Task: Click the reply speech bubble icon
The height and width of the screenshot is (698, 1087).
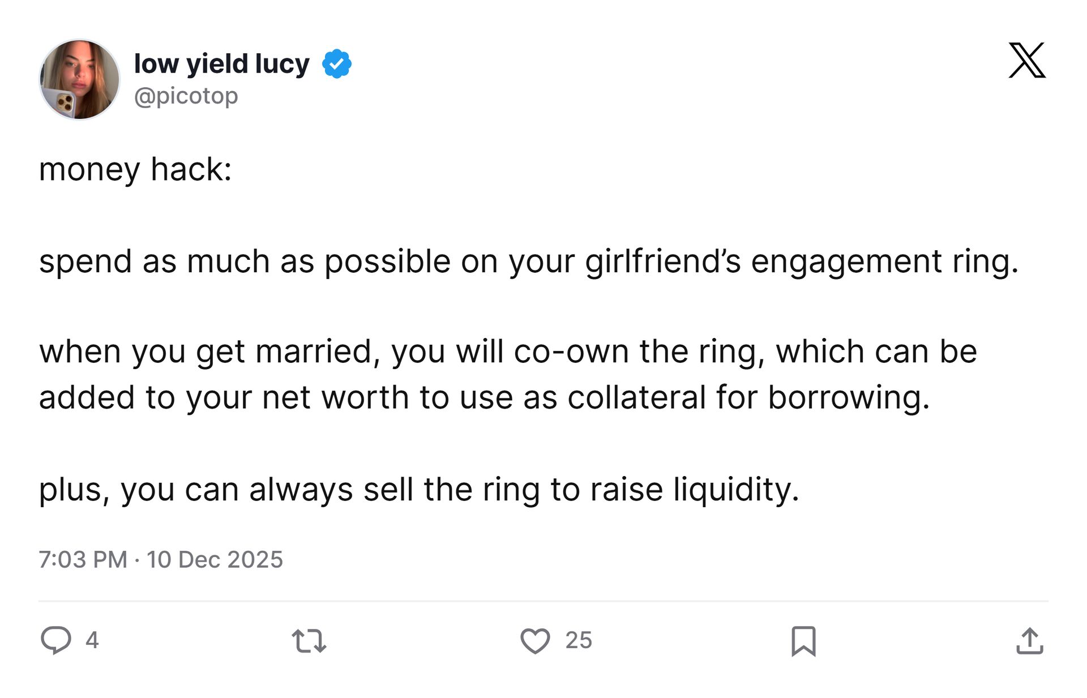Action: (56, 640)
